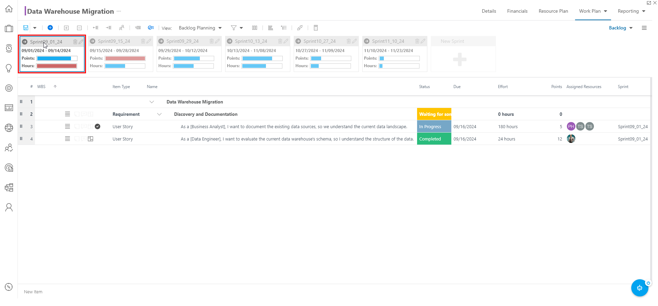Viewport: 658px width, 306px height.
Task: Click the Indent icon in the toolbar
Action: point(109,28)
